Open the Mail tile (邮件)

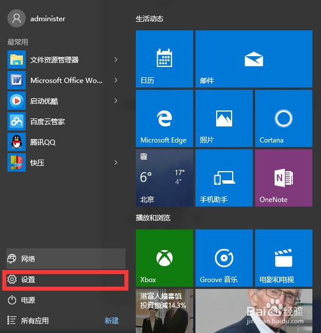254,59
